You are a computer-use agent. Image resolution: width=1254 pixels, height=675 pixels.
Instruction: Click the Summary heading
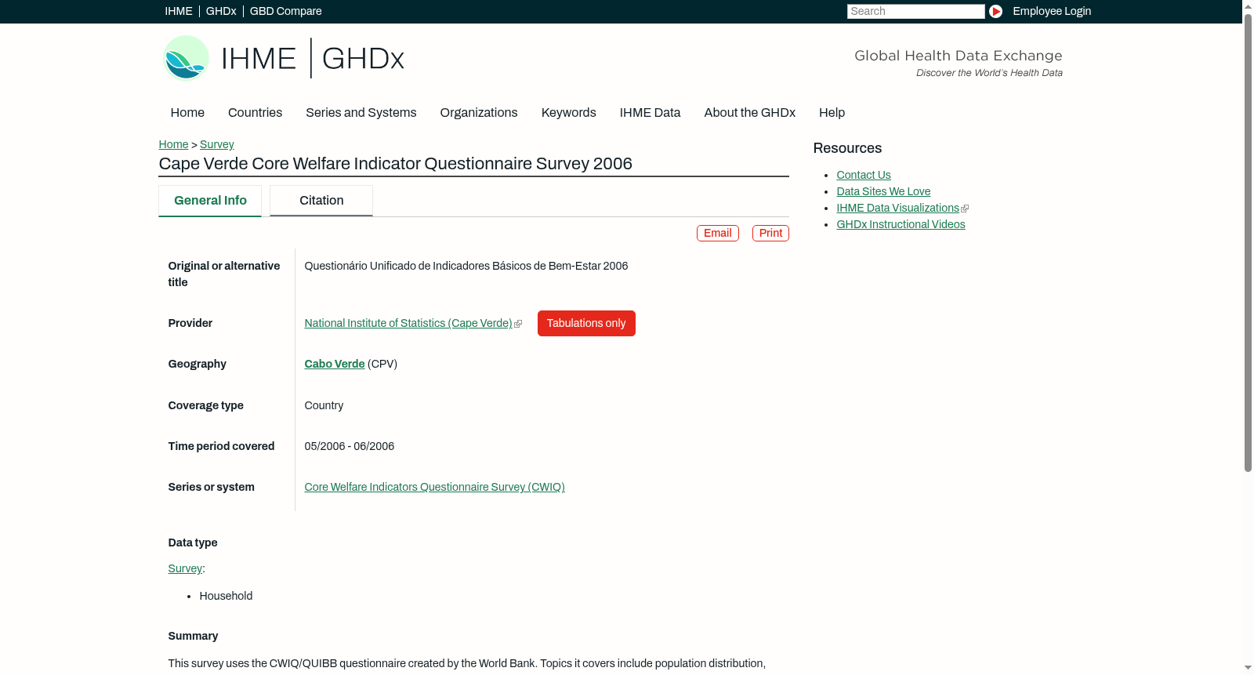click(193, 636)
